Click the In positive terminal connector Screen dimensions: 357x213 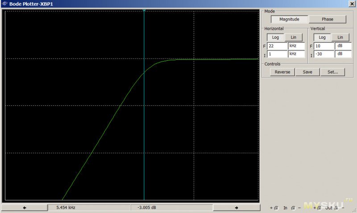tap(276, 208)
